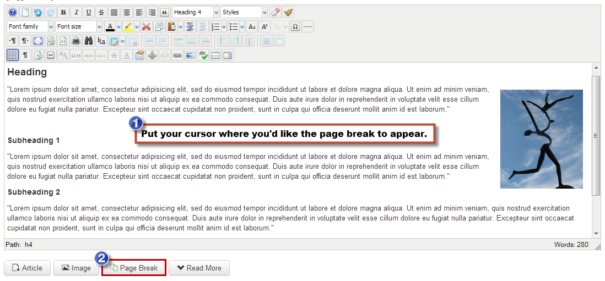Screen dimensions: 605x281
Task: Click the Page Break button
Action: [134, 268]
